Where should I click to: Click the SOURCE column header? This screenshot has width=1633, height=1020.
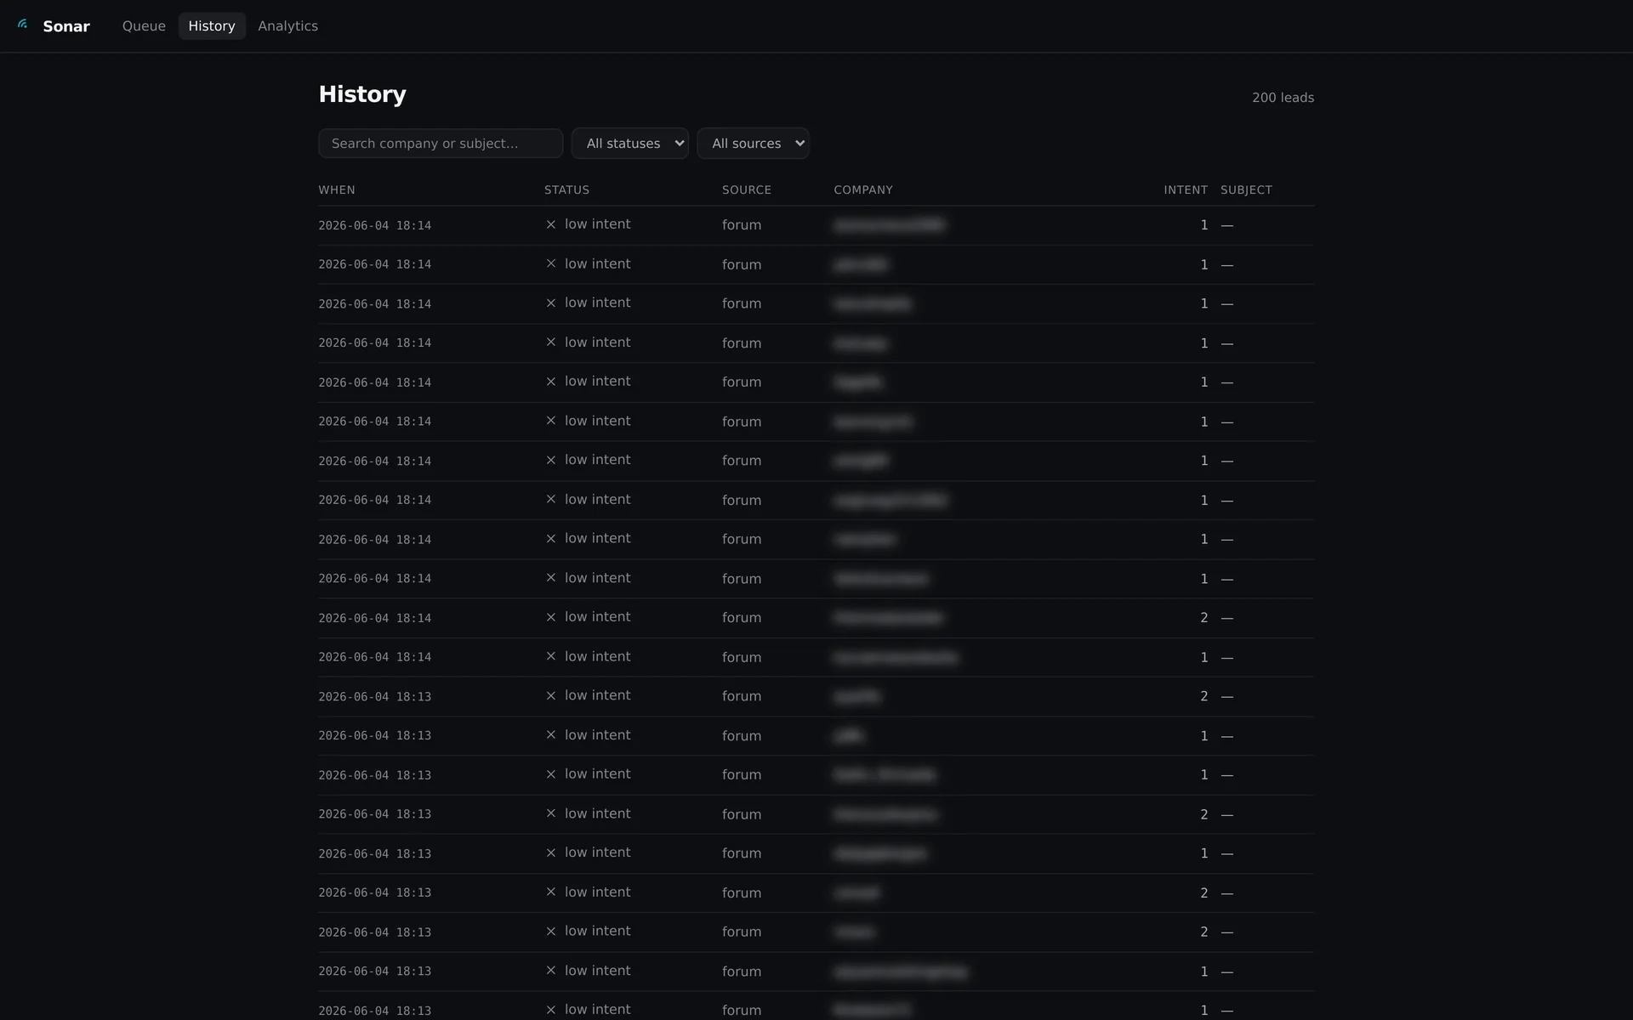[747, 190]
